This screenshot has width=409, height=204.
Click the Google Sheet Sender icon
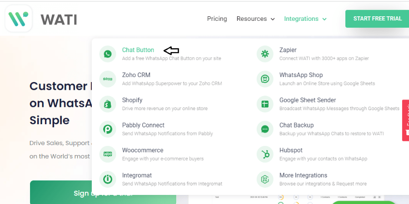[265, 104]
